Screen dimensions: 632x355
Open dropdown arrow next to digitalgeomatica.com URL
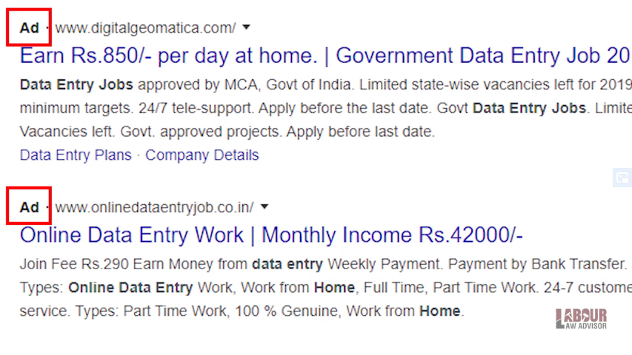tap(246, 27)
